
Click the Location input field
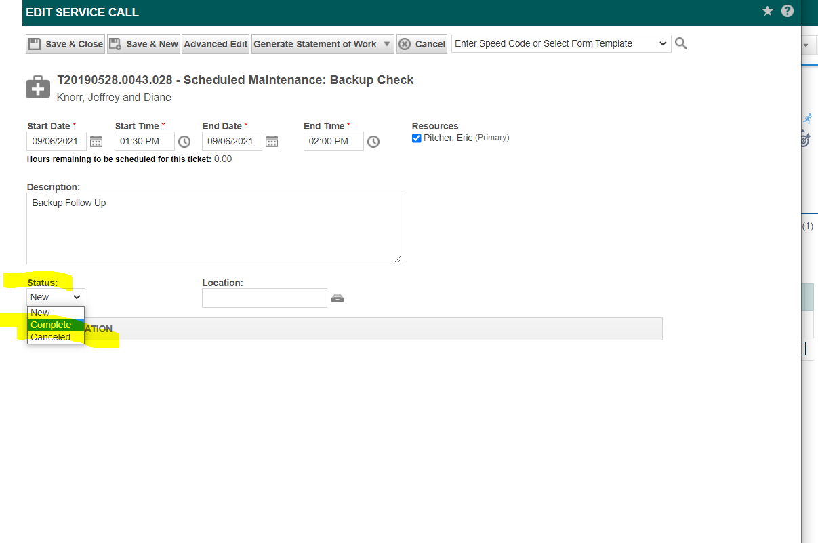click(264, 298)
